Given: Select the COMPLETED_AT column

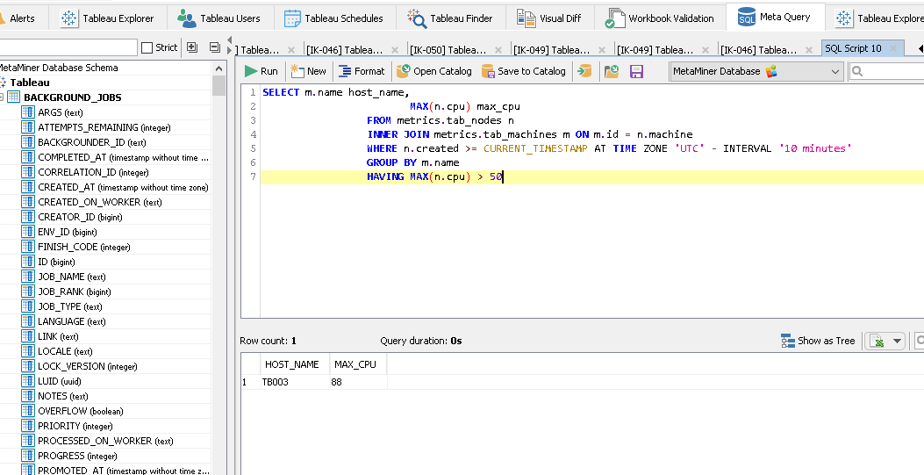Looking at the screenshot, I should pyautogui.click(x=123, y=157).
